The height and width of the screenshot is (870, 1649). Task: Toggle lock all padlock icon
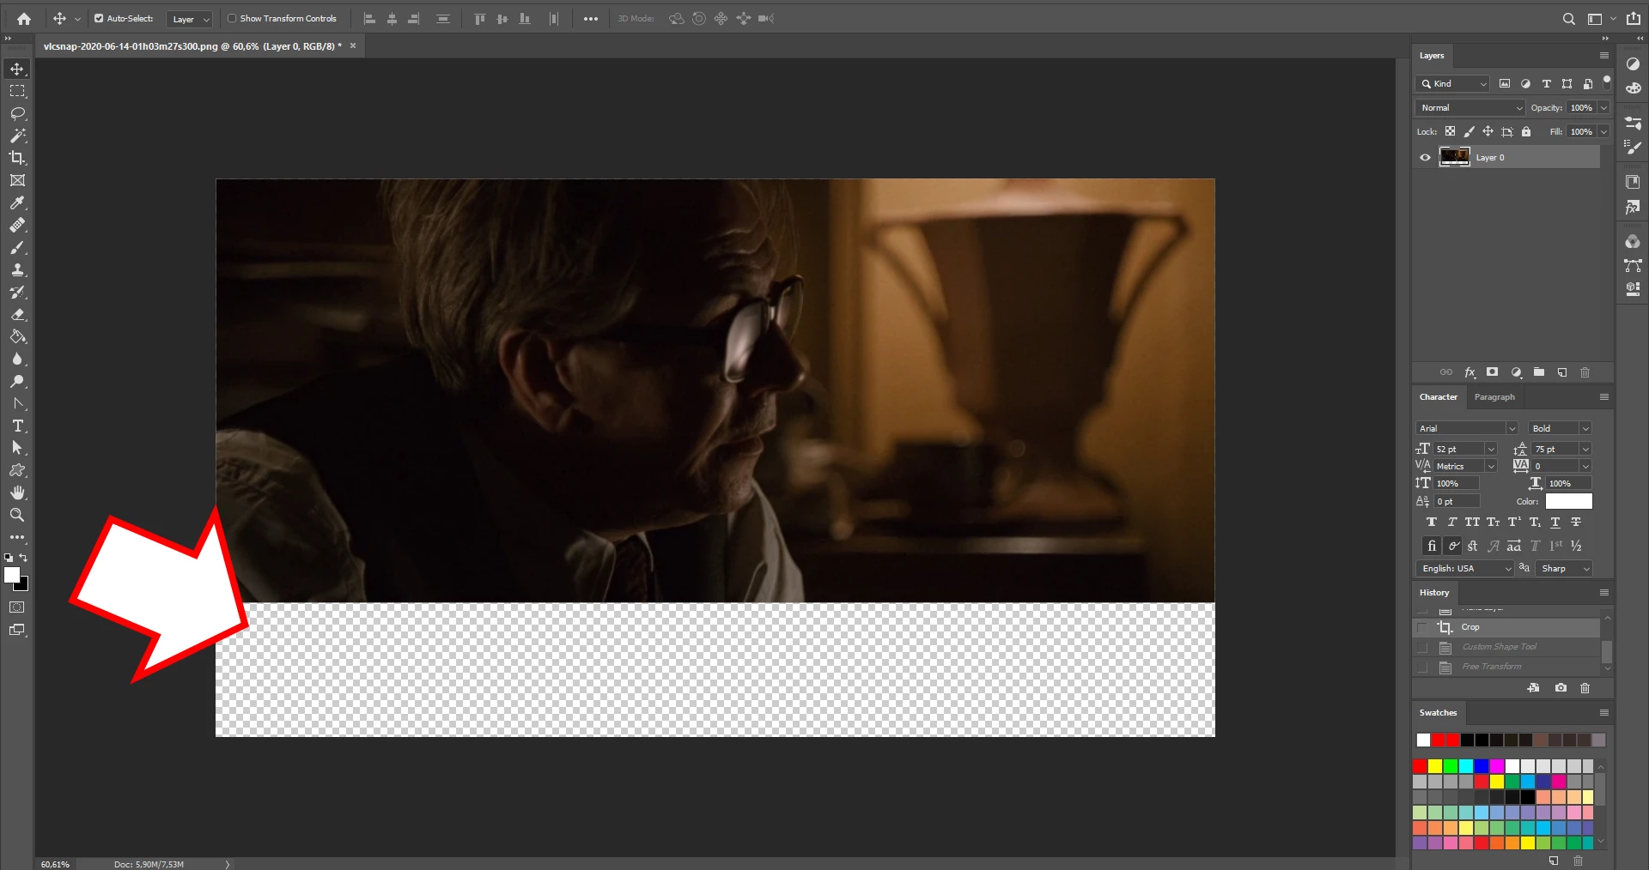click(x=1526, y=131)
